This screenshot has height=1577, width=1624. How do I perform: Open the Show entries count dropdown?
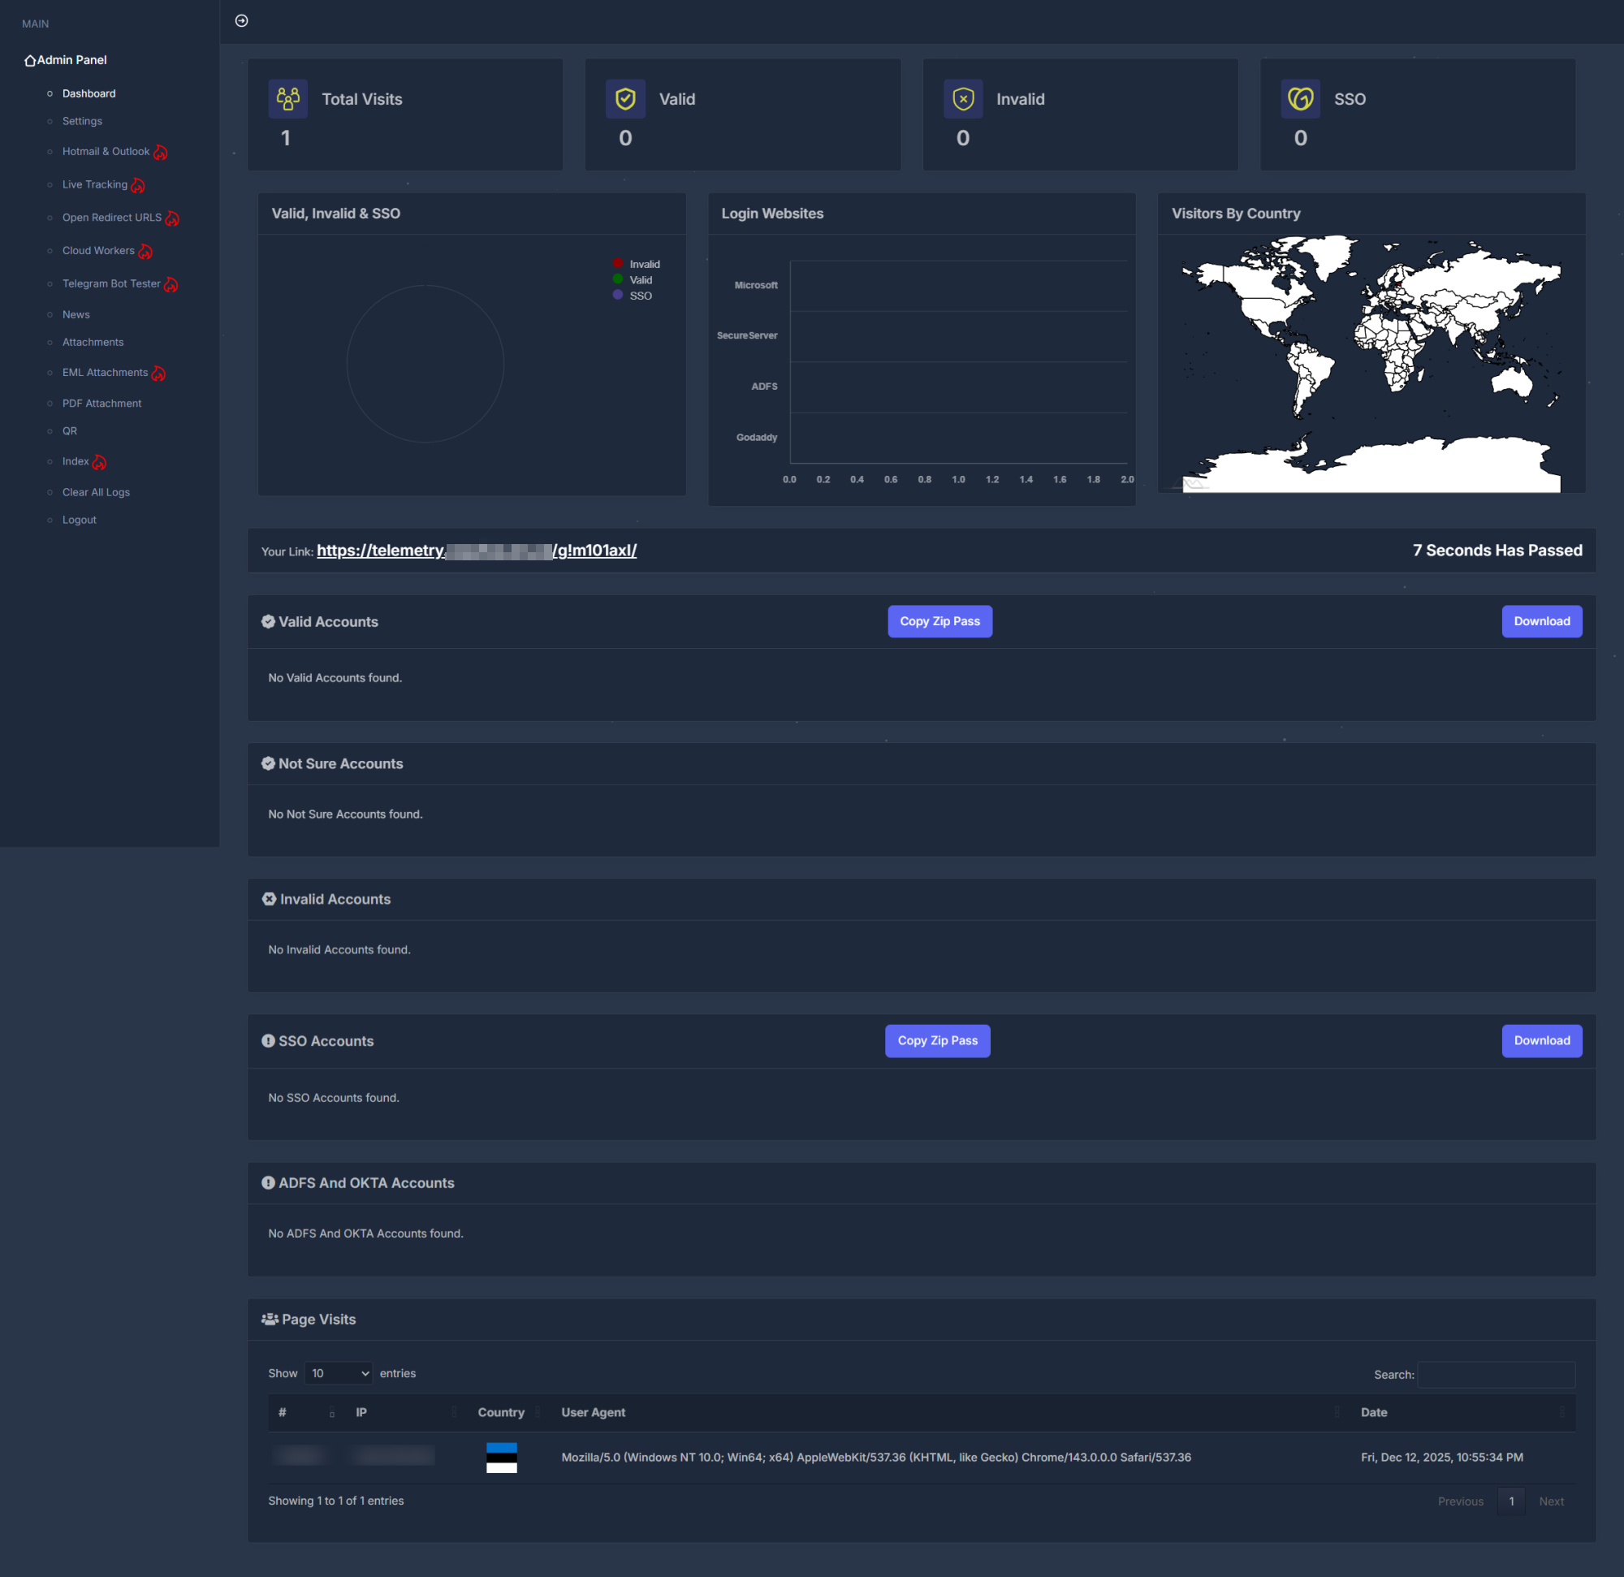338,1373
